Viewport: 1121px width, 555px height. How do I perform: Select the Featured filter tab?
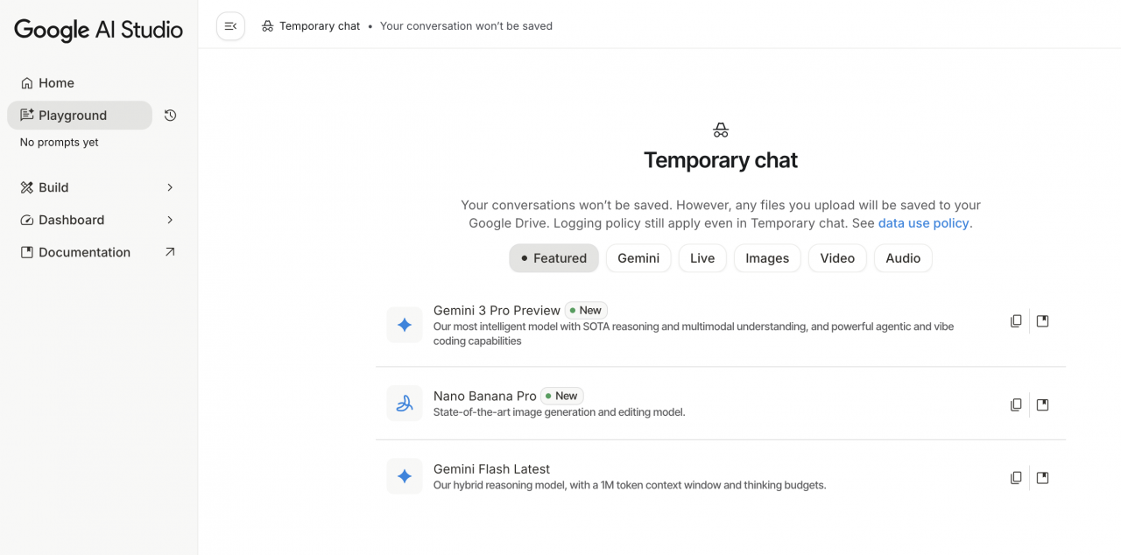pyautogui.click(x=553, y=258)
